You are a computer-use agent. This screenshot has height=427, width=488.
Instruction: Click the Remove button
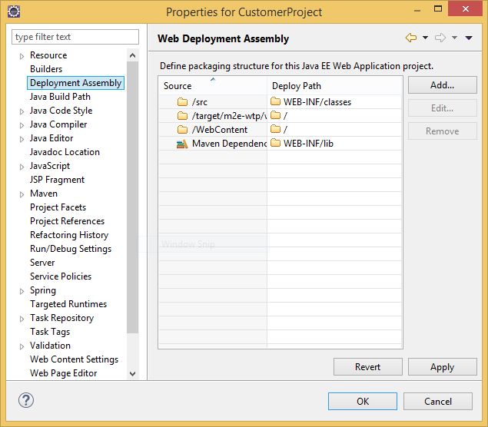[442, 131]
